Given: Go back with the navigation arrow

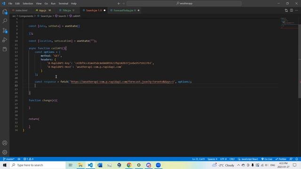Looking at the screenshot, I should [119, 3].
